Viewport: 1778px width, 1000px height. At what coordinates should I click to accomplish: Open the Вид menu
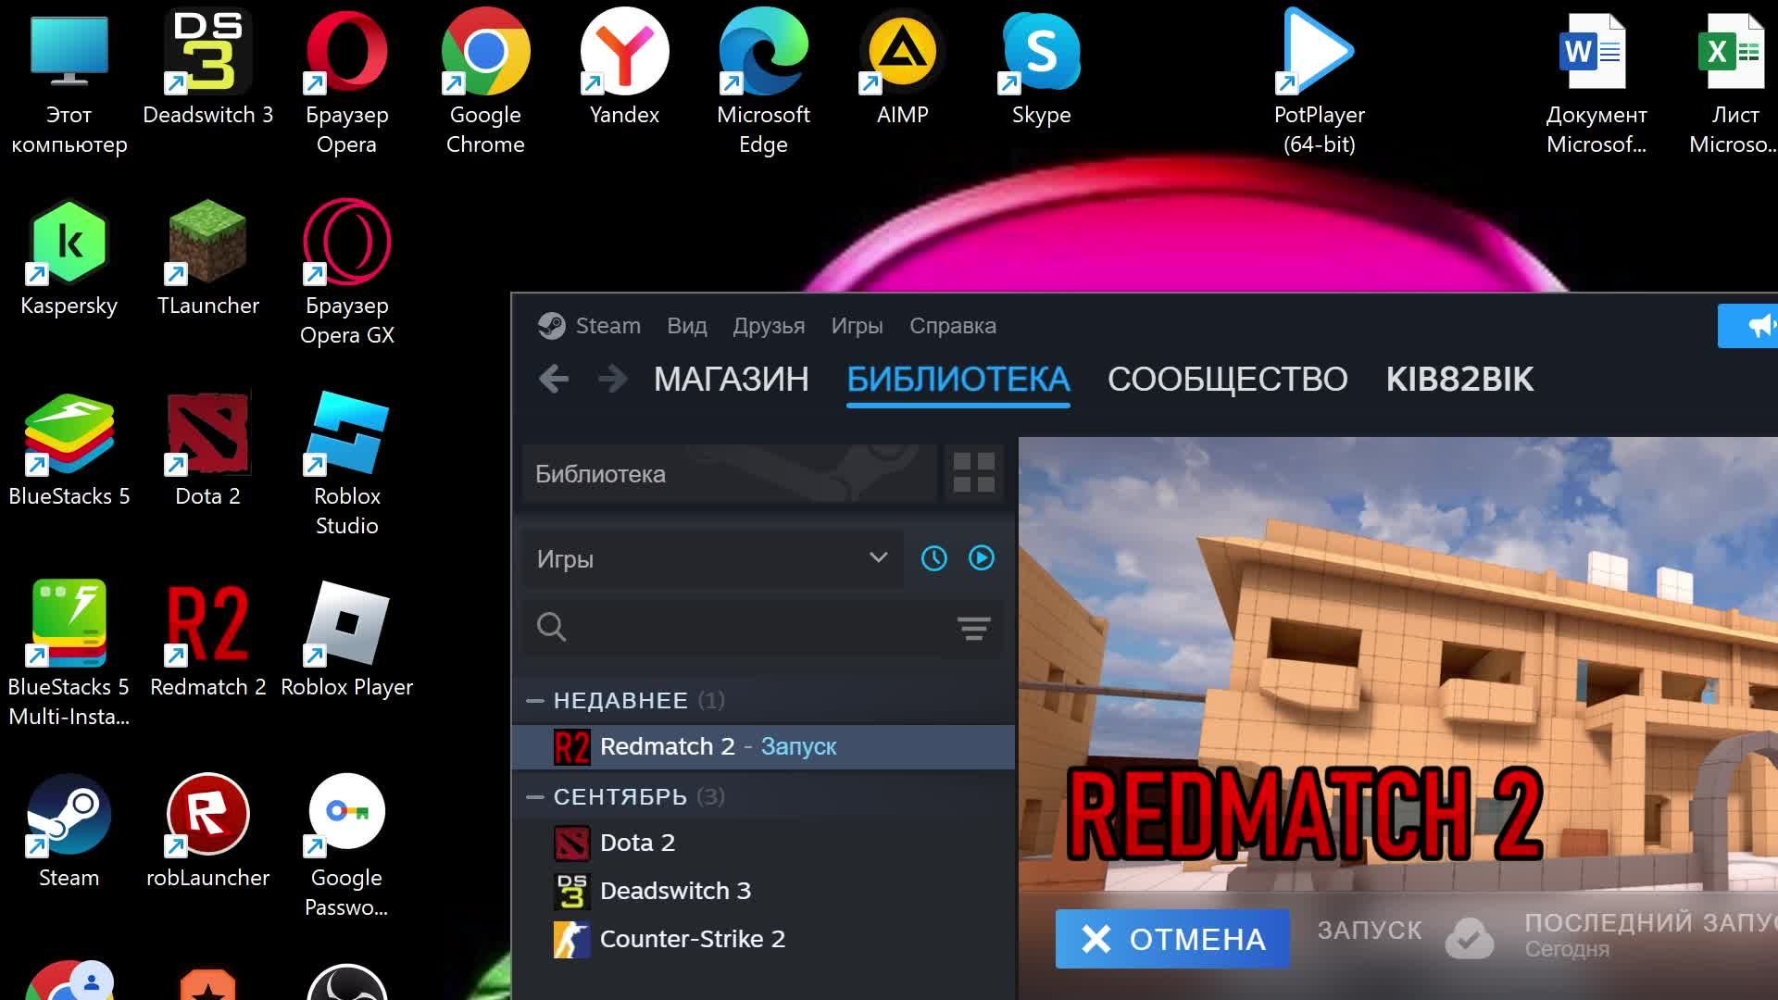[687, 326]
